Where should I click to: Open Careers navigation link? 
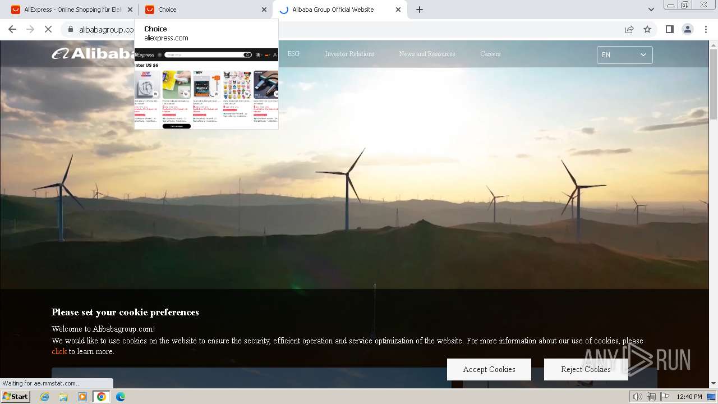490,54
